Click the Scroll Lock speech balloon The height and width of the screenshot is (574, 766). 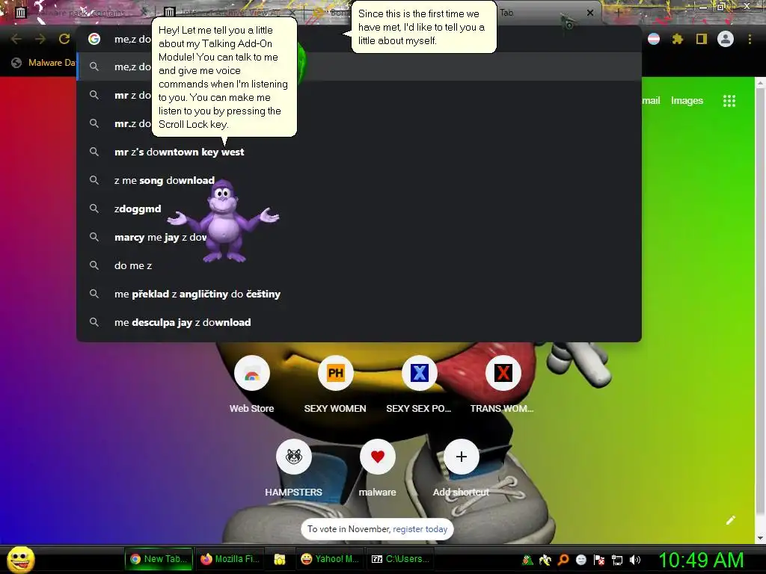coord(224,77)
